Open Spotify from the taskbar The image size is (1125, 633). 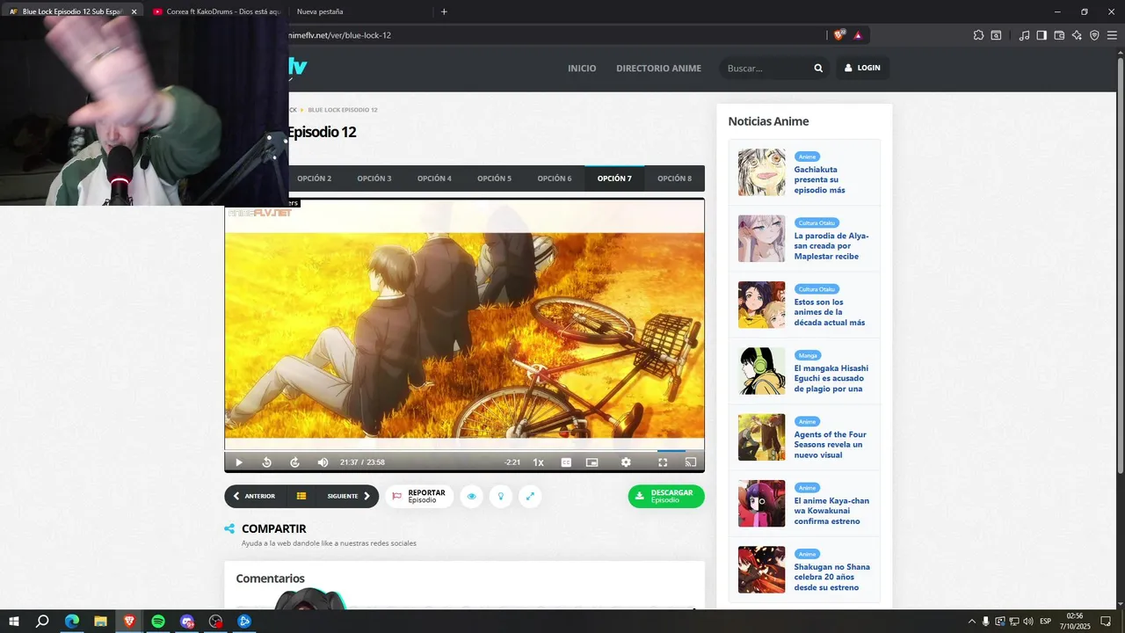(158, 622)
